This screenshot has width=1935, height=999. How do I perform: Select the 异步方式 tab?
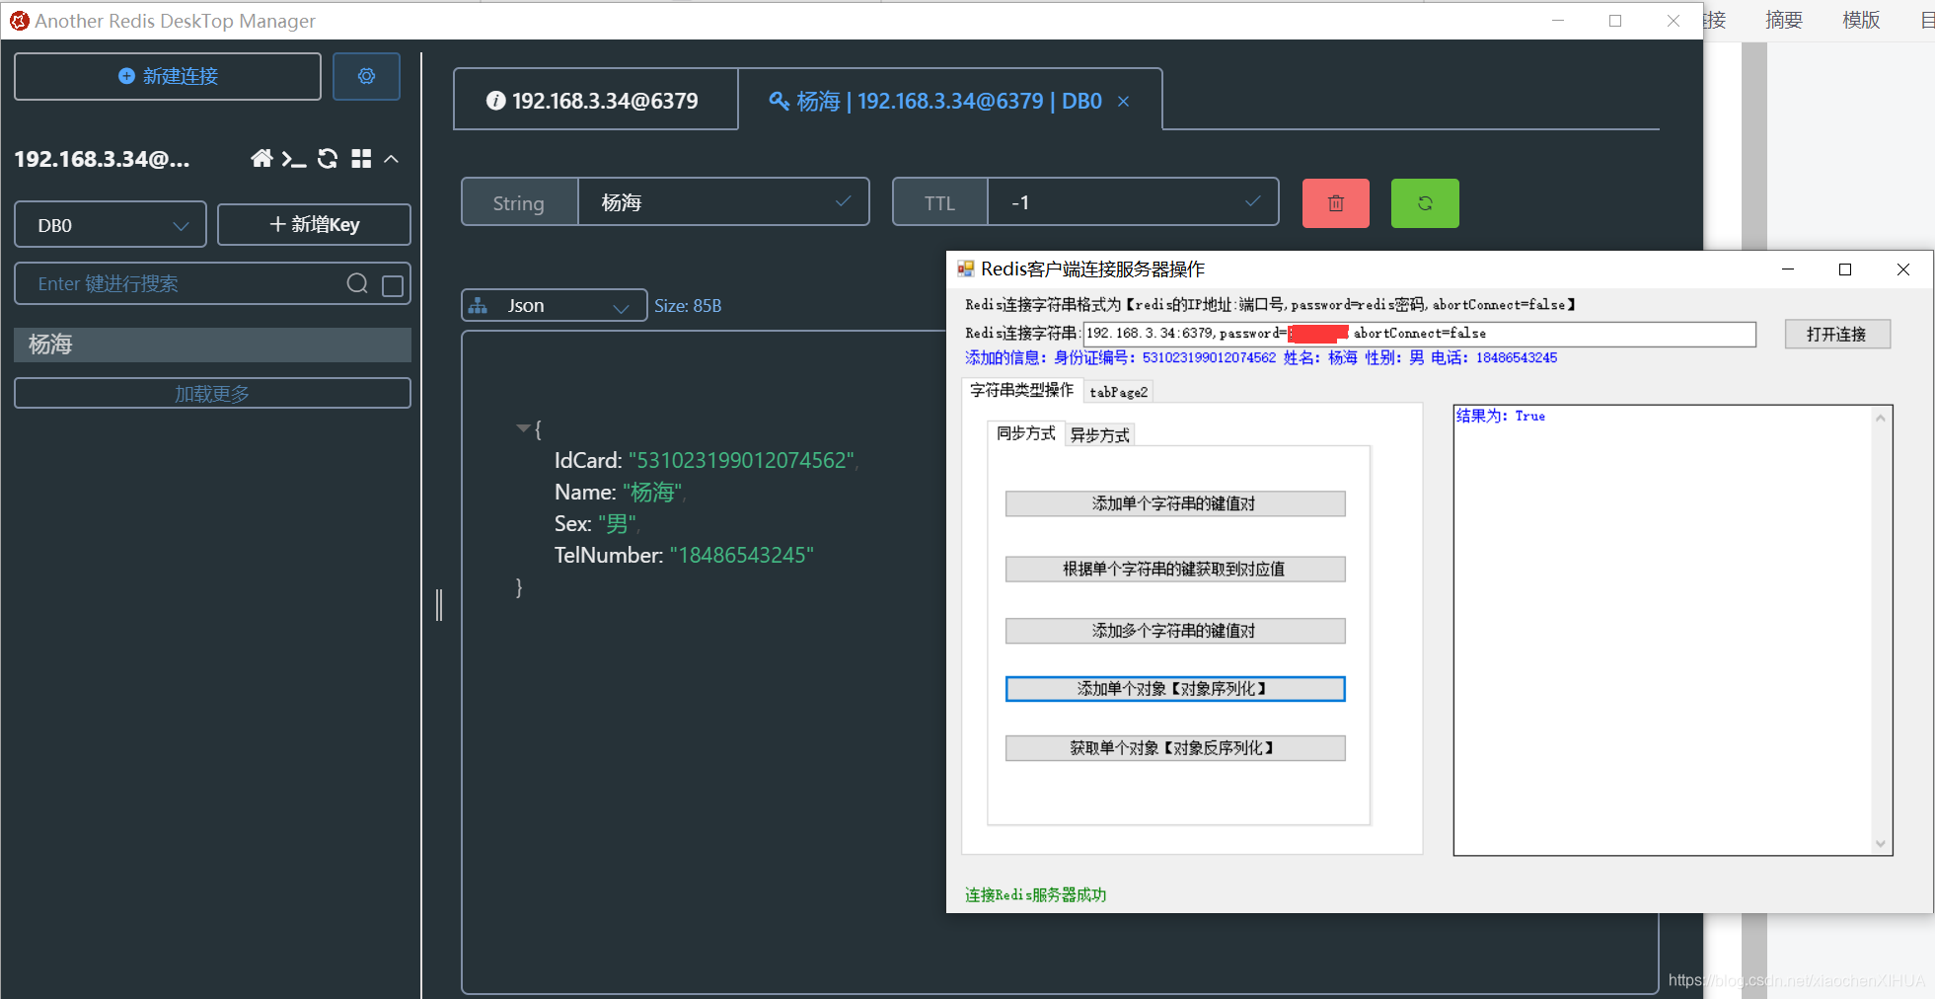[1098, 434]
